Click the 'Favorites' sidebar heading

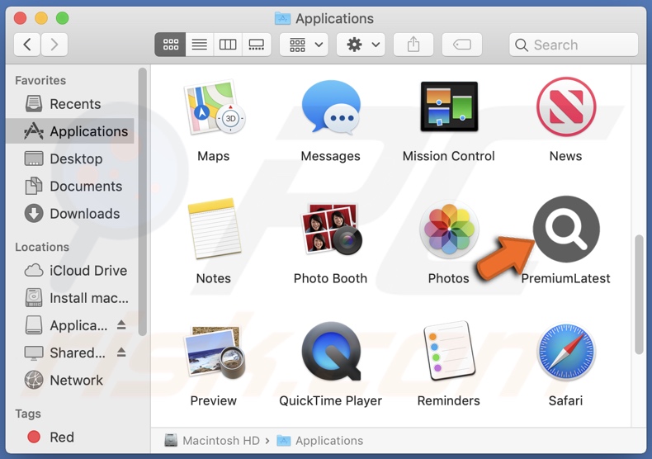pos(40,80)
